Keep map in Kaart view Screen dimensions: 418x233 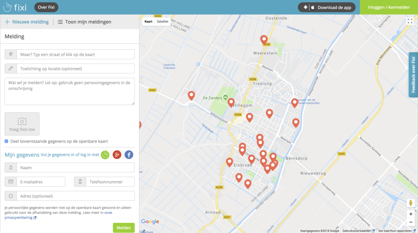[x=149, y=22]
